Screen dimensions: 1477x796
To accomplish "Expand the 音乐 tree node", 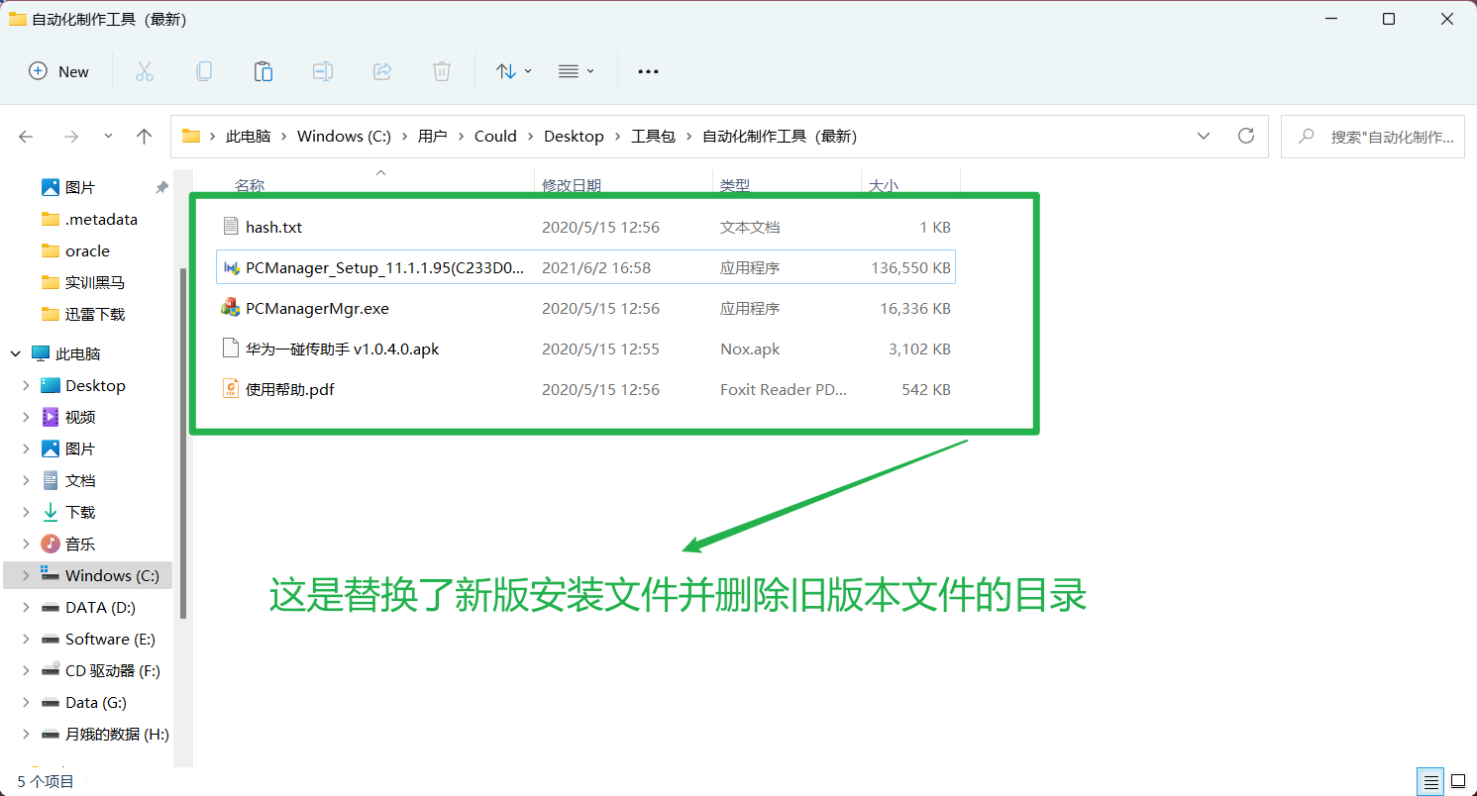I will [27, 544].
